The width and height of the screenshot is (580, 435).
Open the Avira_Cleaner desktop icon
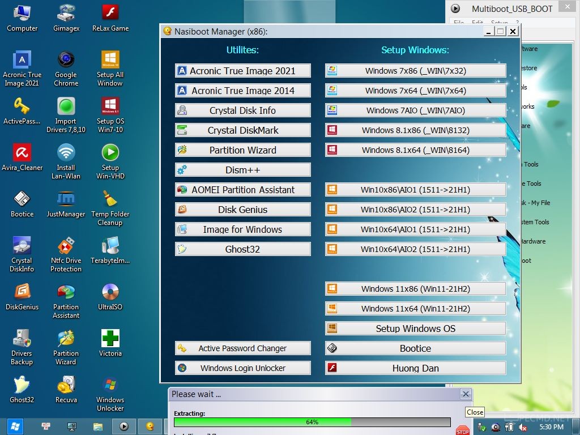(x=22, y=157)
